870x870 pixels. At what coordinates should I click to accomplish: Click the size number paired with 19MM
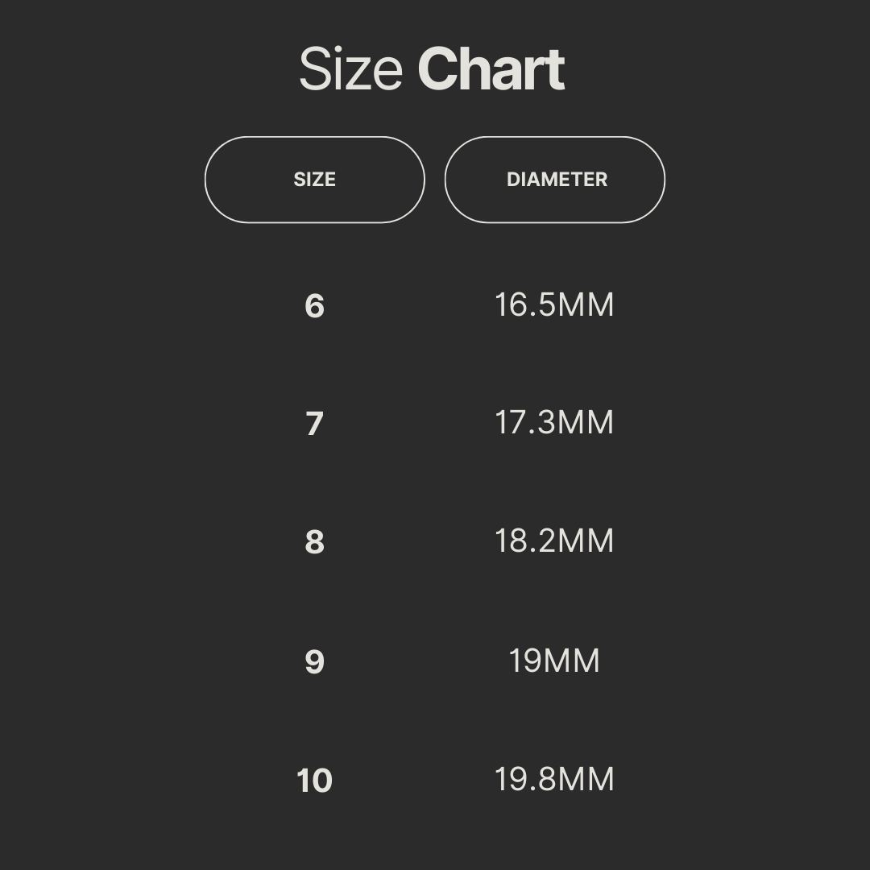(x=314, y=661)
